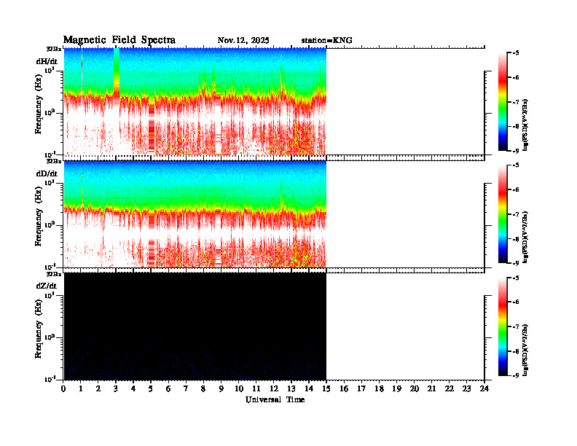The image size is (577, 446).
Task: Click the "-5" tick on the dZ/dt colorbar
Action: tap(516, 278)
